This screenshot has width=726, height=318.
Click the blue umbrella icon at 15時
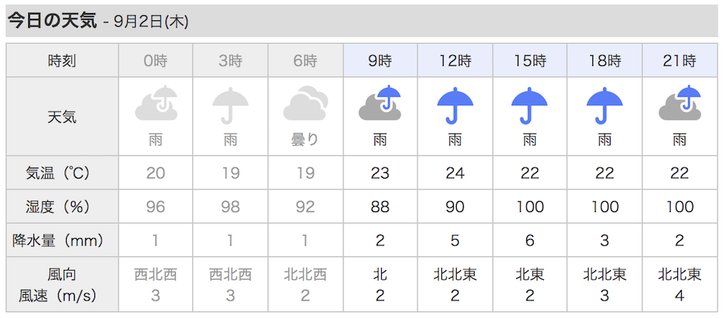tap(530, 105)
